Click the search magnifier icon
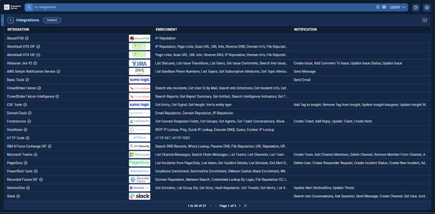435x214 pixels. (x=29, y=7)
